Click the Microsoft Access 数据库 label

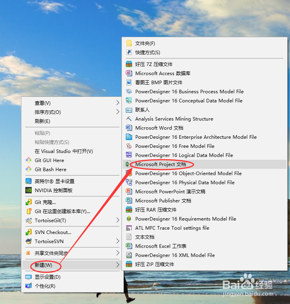[163, 73]
